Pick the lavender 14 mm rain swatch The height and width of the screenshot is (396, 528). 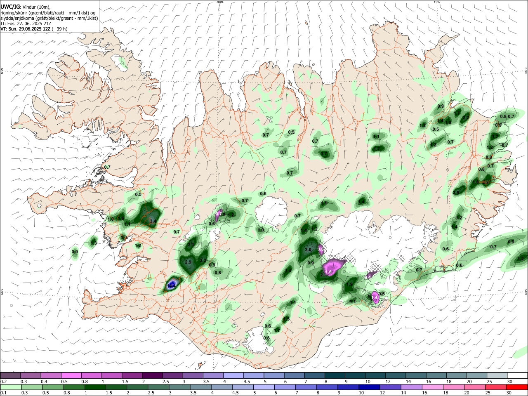tap(411, 387)
